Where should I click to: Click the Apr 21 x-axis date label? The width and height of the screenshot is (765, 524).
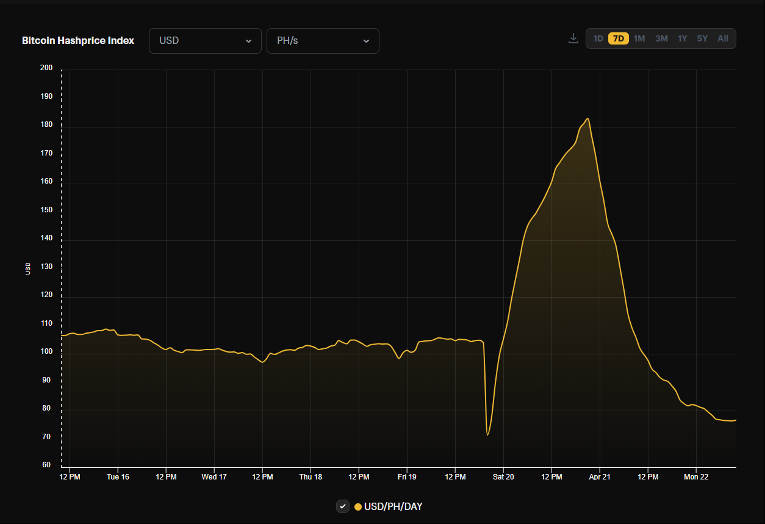point(600,477)
